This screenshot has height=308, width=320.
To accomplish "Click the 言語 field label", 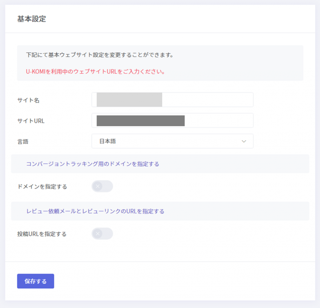I will [23, 142].
